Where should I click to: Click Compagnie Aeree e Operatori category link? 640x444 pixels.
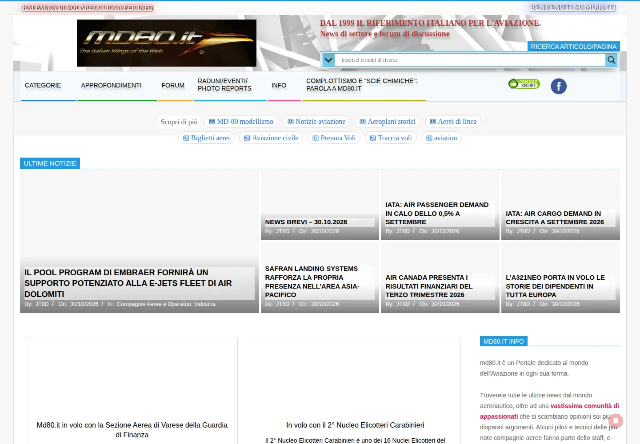(154, 304)
